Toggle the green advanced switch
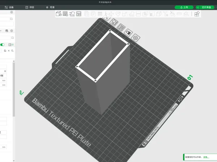The width and height of the screenshot is (217, 162). pyautogui.click(x=3, y=45)
